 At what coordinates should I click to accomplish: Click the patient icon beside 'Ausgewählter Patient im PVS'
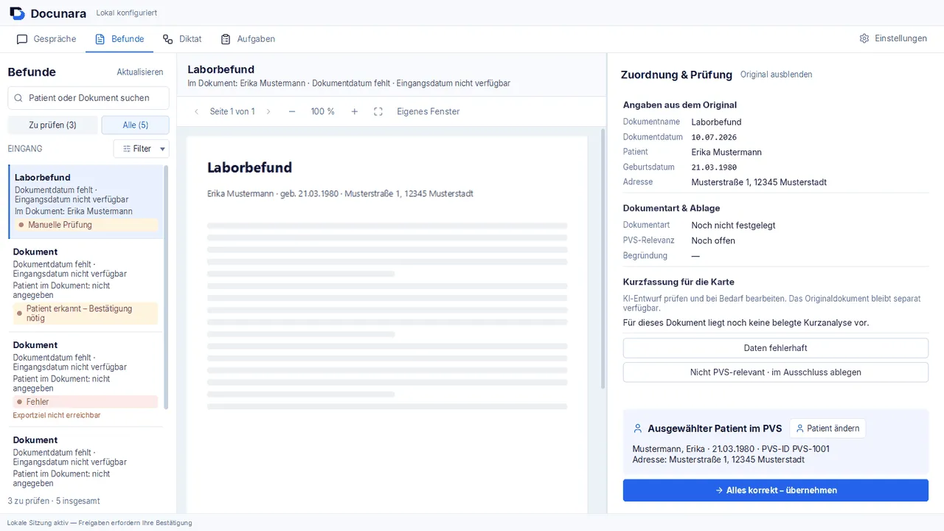tap(638, 428)
